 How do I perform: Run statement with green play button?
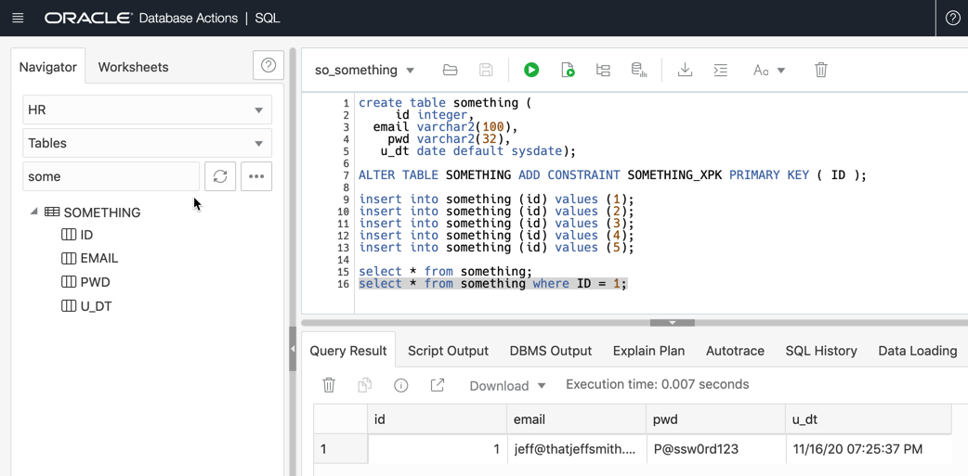[531, 70]
